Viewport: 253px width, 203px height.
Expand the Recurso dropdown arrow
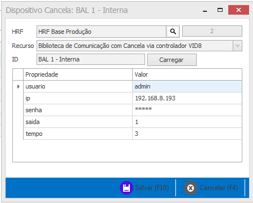237,46
